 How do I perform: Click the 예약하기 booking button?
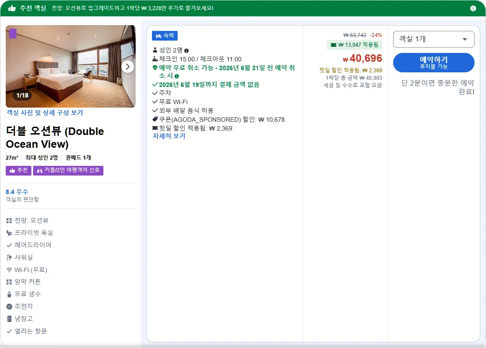(x=433, y=63)
